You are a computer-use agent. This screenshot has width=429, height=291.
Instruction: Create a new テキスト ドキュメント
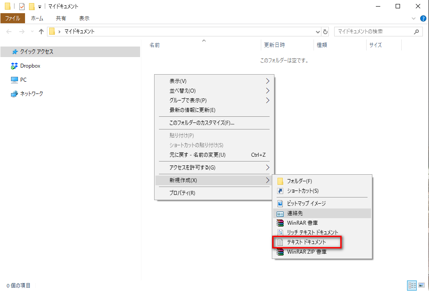coord(306,242)
